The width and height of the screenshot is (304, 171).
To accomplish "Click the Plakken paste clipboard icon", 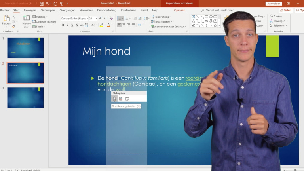I will [6, 19].
